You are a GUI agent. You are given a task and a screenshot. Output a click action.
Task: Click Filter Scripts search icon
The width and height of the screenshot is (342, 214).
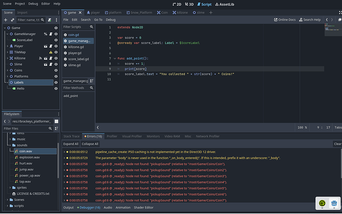coord(91,27)
